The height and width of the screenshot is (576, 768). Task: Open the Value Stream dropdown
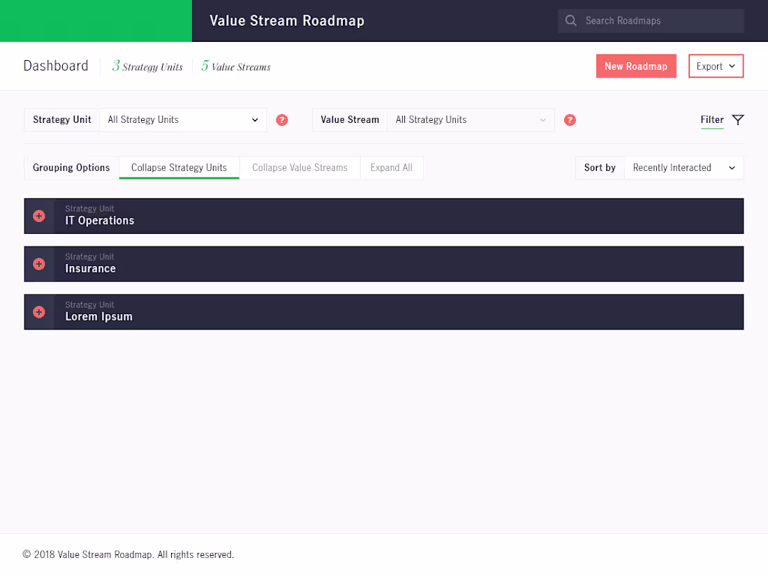coord(471,120)
